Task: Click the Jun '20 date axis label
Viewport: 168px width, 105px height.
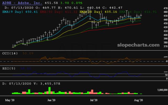Action: click(x=51, y=100)
